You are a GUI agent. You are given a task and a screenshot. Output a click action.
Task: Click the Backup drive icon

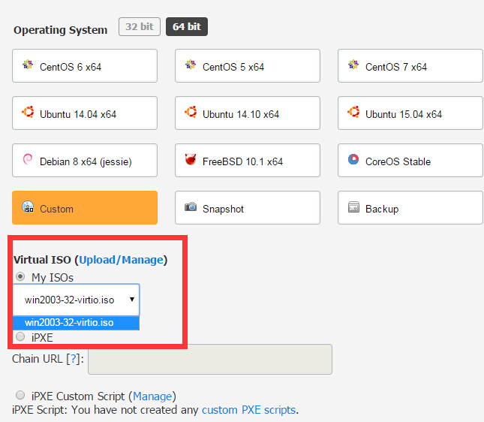(x=353, y=208)
